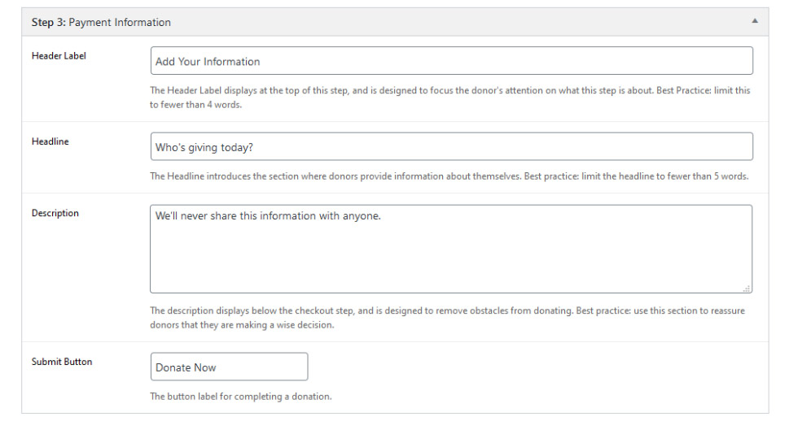Click 'Donate Now' text in Submit field
The image size is (789, 421).
(x=186, y=367)
